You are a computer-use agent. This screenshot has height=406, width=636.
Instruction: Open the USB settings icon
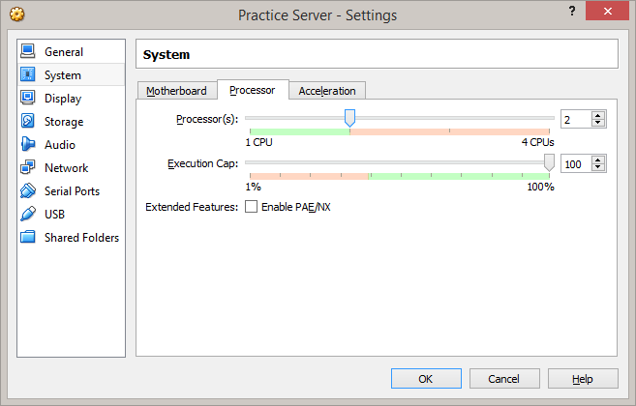tap(27, 215)
